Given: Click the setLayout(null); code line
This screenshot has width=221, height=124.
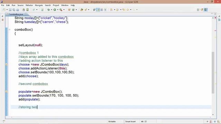Looking at the screenshot, I should pyautogui.click(x=30, y=45).
